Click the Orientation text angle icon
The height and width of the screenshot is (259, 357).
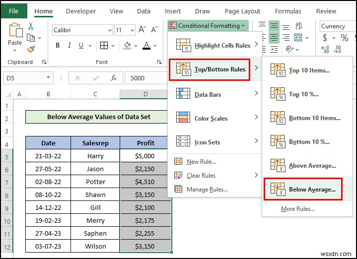pyautogui.click(x=289, y=49)
